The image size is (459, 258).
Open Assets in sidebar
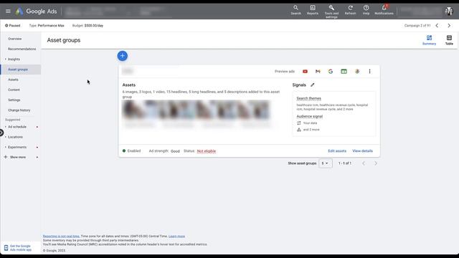pos(13,80)
